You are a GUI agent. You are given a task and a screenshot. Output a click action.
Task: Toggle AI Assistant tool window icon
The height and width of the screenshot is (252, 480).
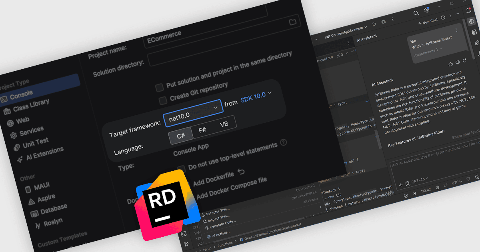tap(472, 22)
